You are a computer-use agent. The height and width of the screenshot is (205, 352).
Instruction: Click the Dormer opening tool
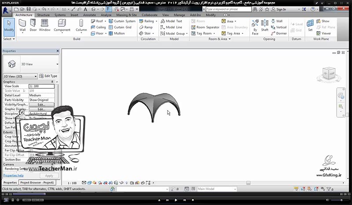click(x=279, y=33)
